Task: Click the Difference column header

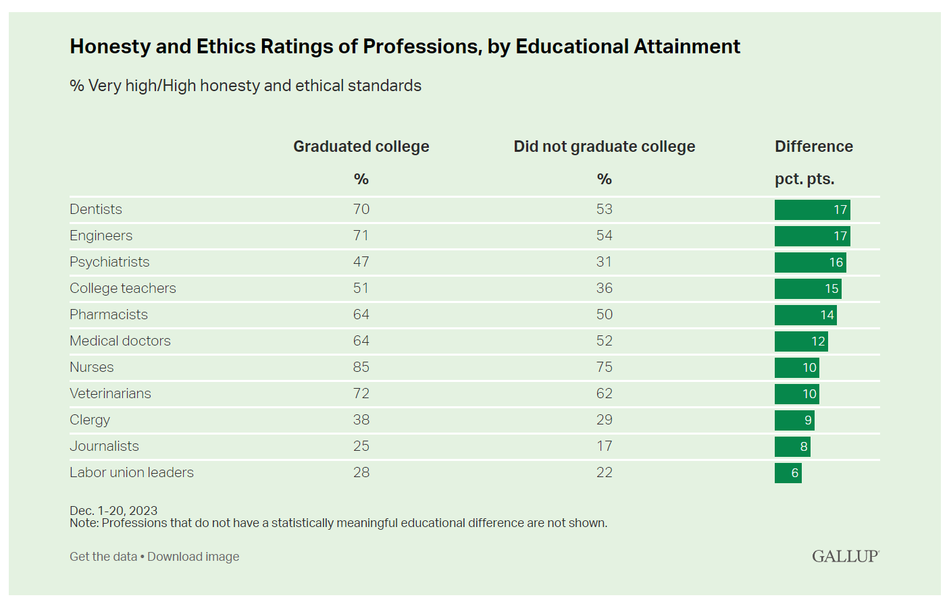Action: click(813, 146)
